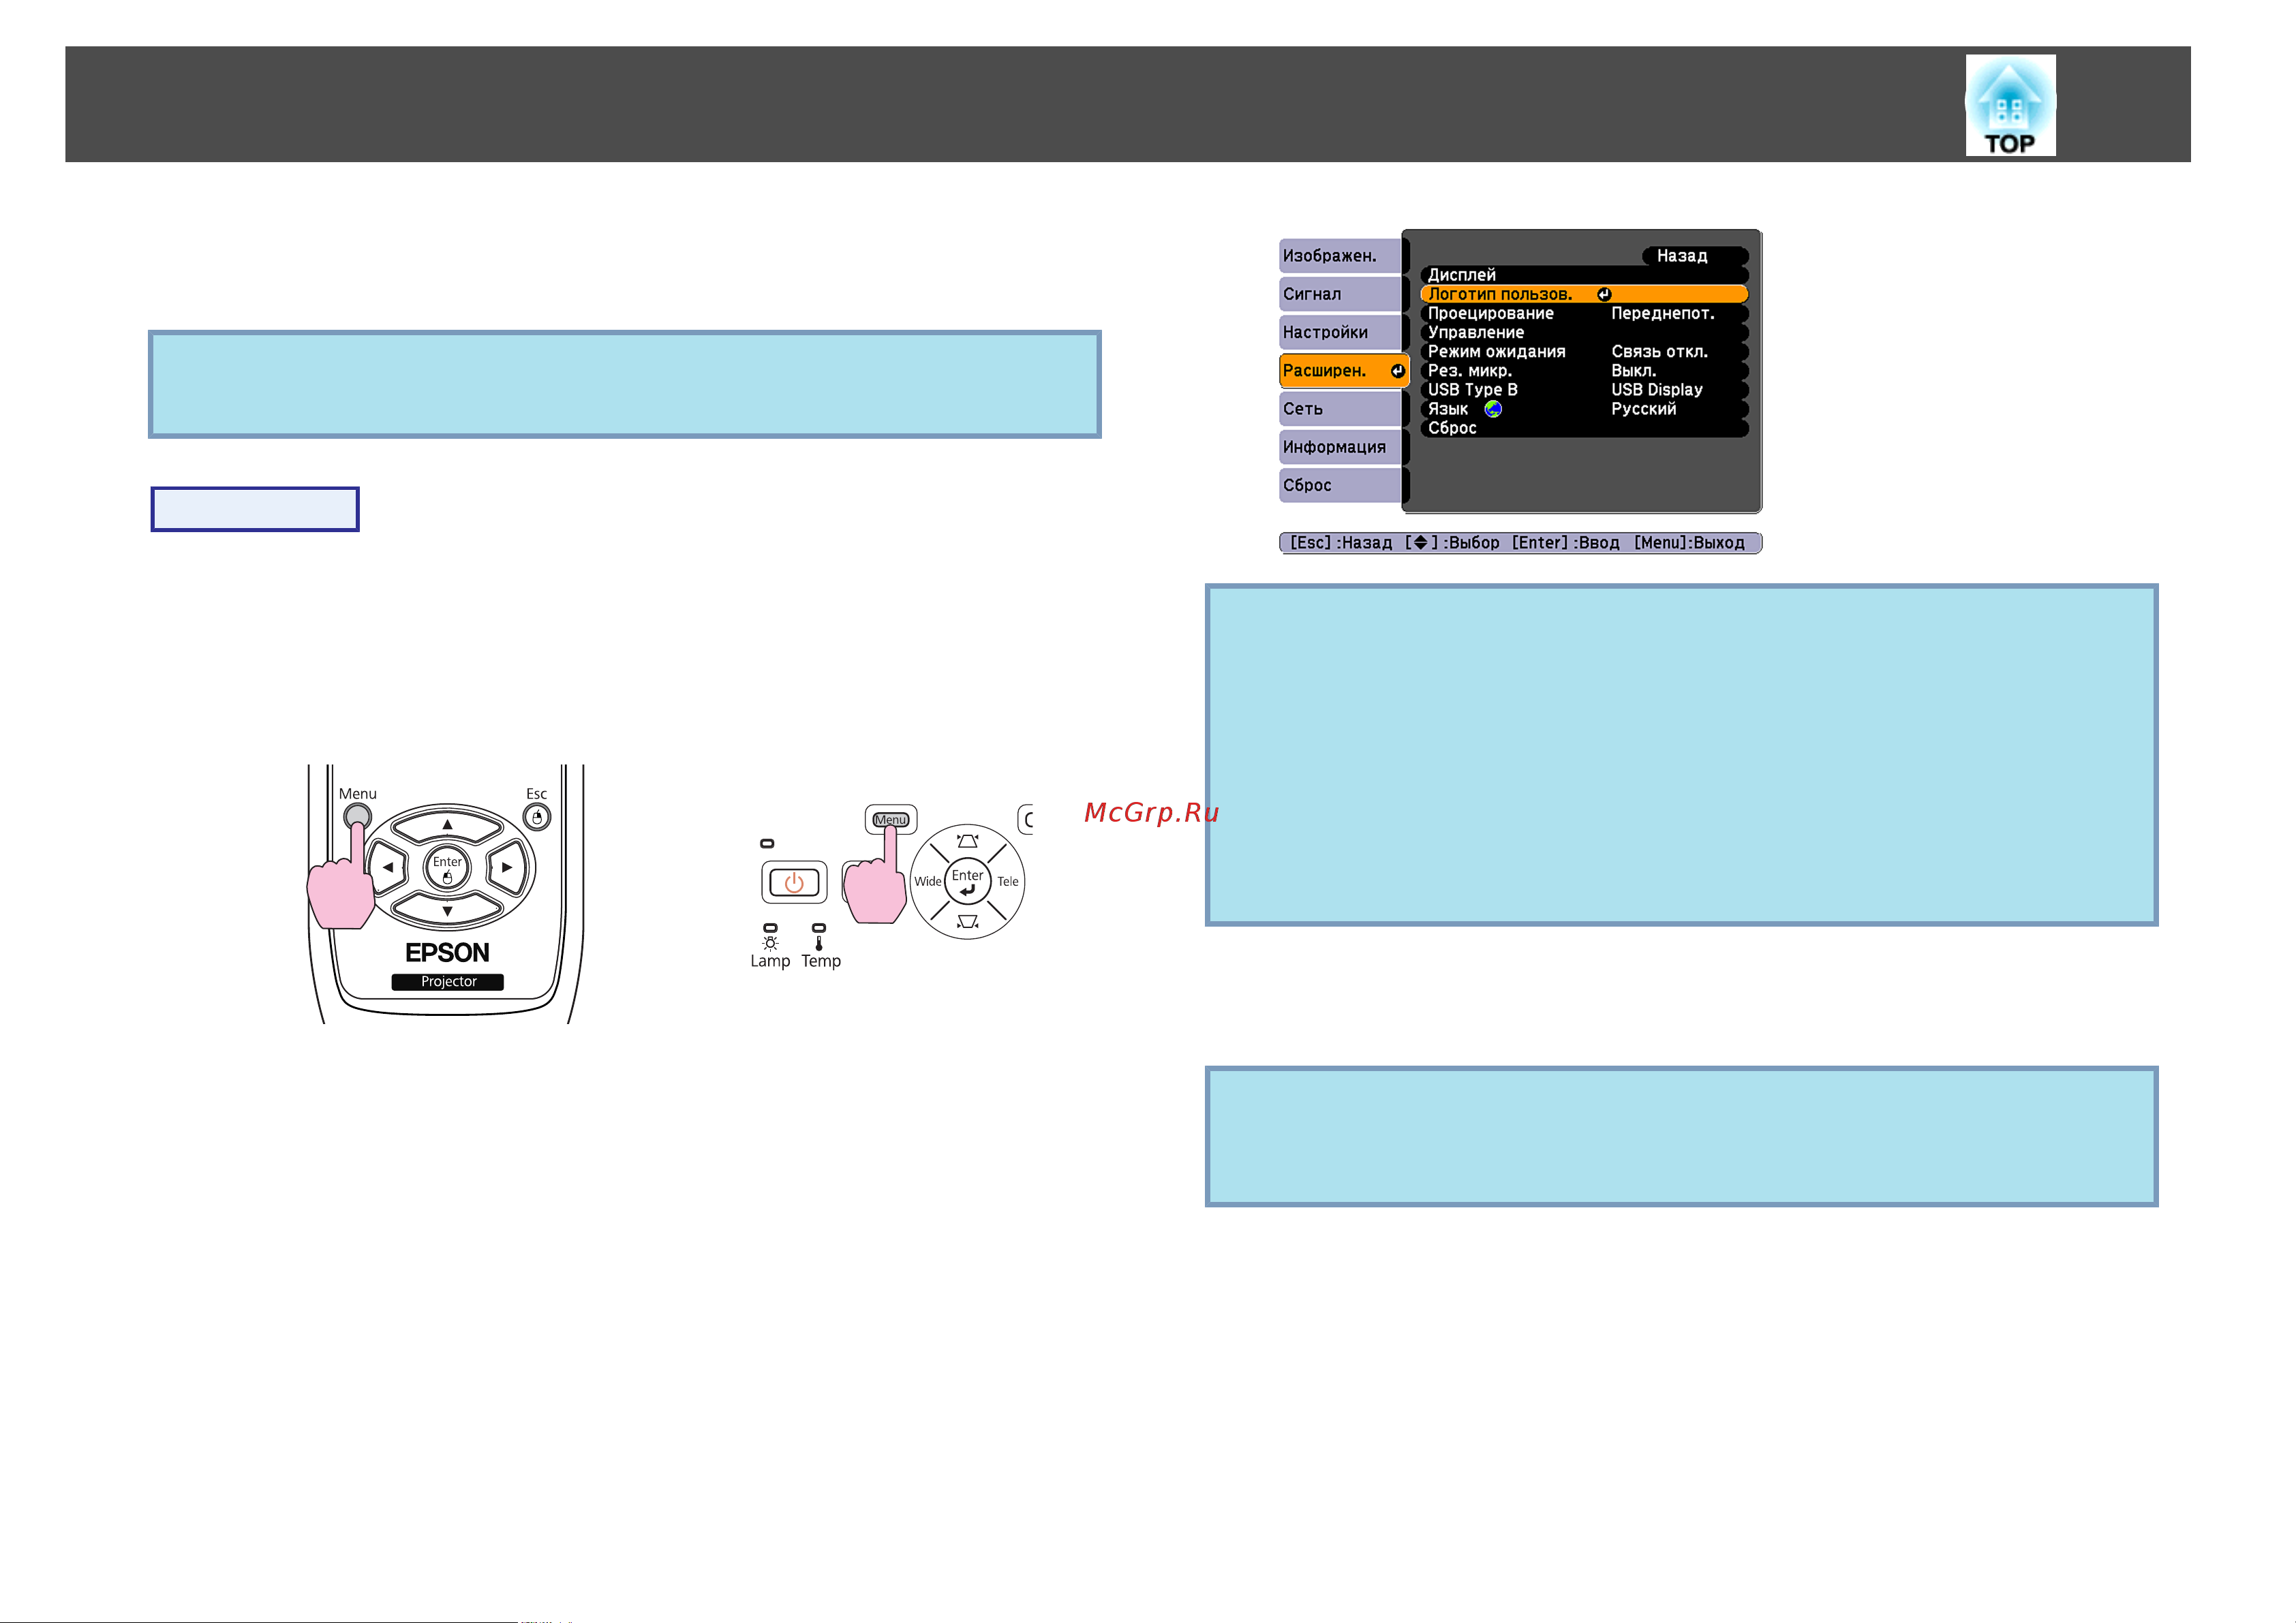Click the Esc button on the remote
The width and height of the screenshot is (2296, 1623).
click(537, 817)
